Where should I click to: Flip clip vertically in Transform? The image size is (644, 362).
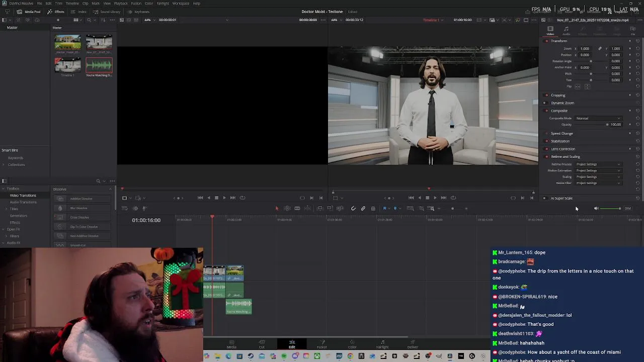pos(587,86)
